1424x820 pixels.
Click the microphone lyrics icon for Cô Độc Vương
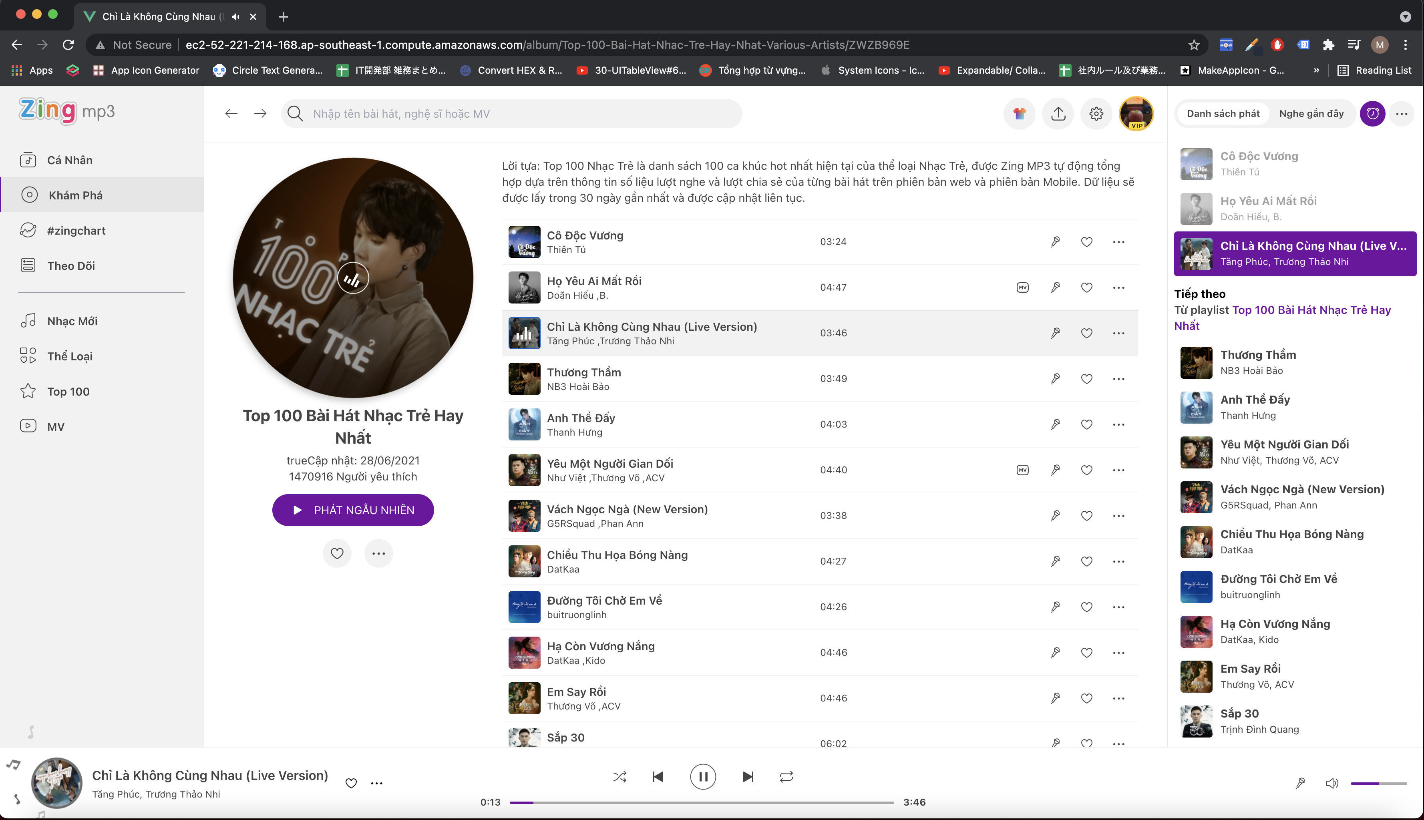point(1055,241)
